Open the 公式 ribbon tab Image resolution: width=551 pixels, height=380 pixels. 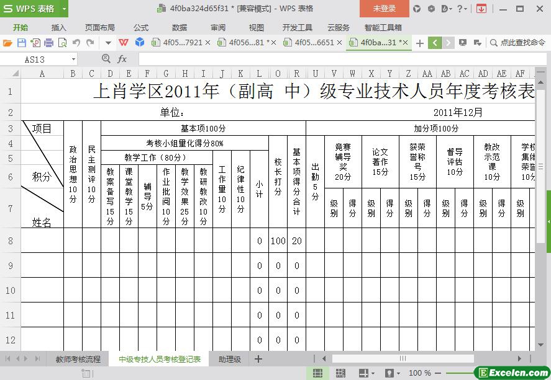[x=141, y=27]
